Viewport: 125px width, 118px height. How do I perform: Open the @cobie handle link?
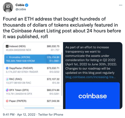[21, 9]
